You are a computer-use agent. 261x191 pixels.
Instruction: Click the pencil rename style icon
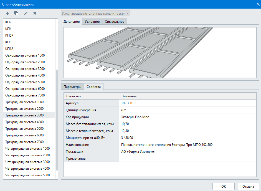(26, 13)
